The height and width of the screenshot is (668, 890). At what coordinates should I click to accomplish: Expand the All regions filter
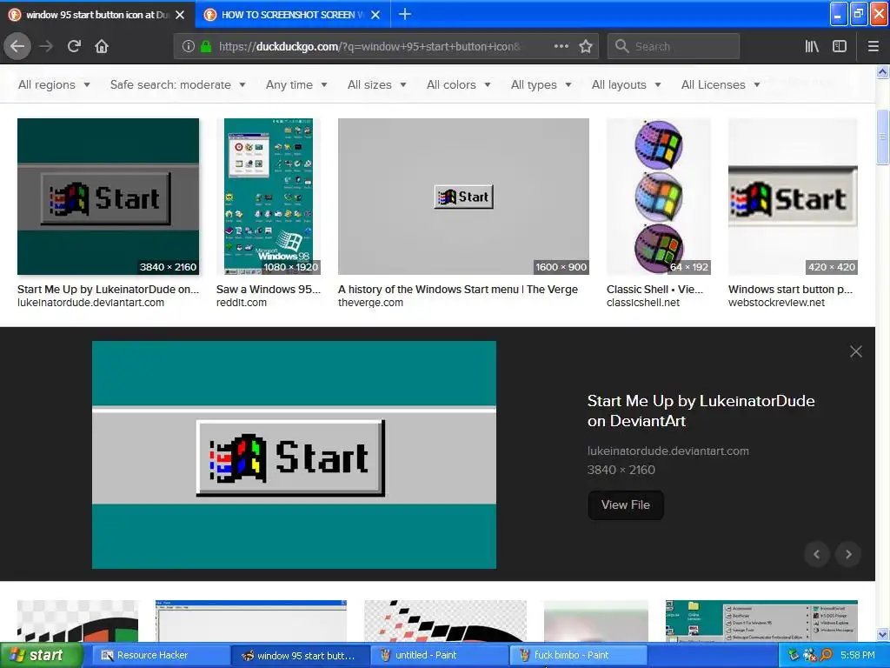click(54, 84)
